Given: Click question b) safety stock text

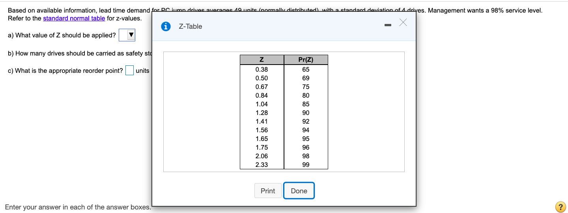Looking at the screenshot, I should [80, 54].
